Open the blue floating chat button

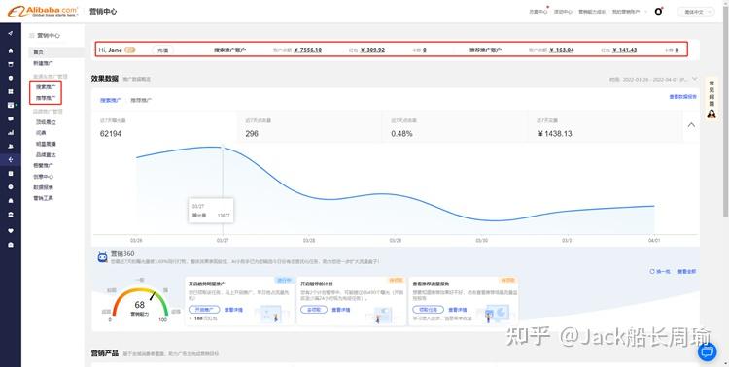[708, 351]
